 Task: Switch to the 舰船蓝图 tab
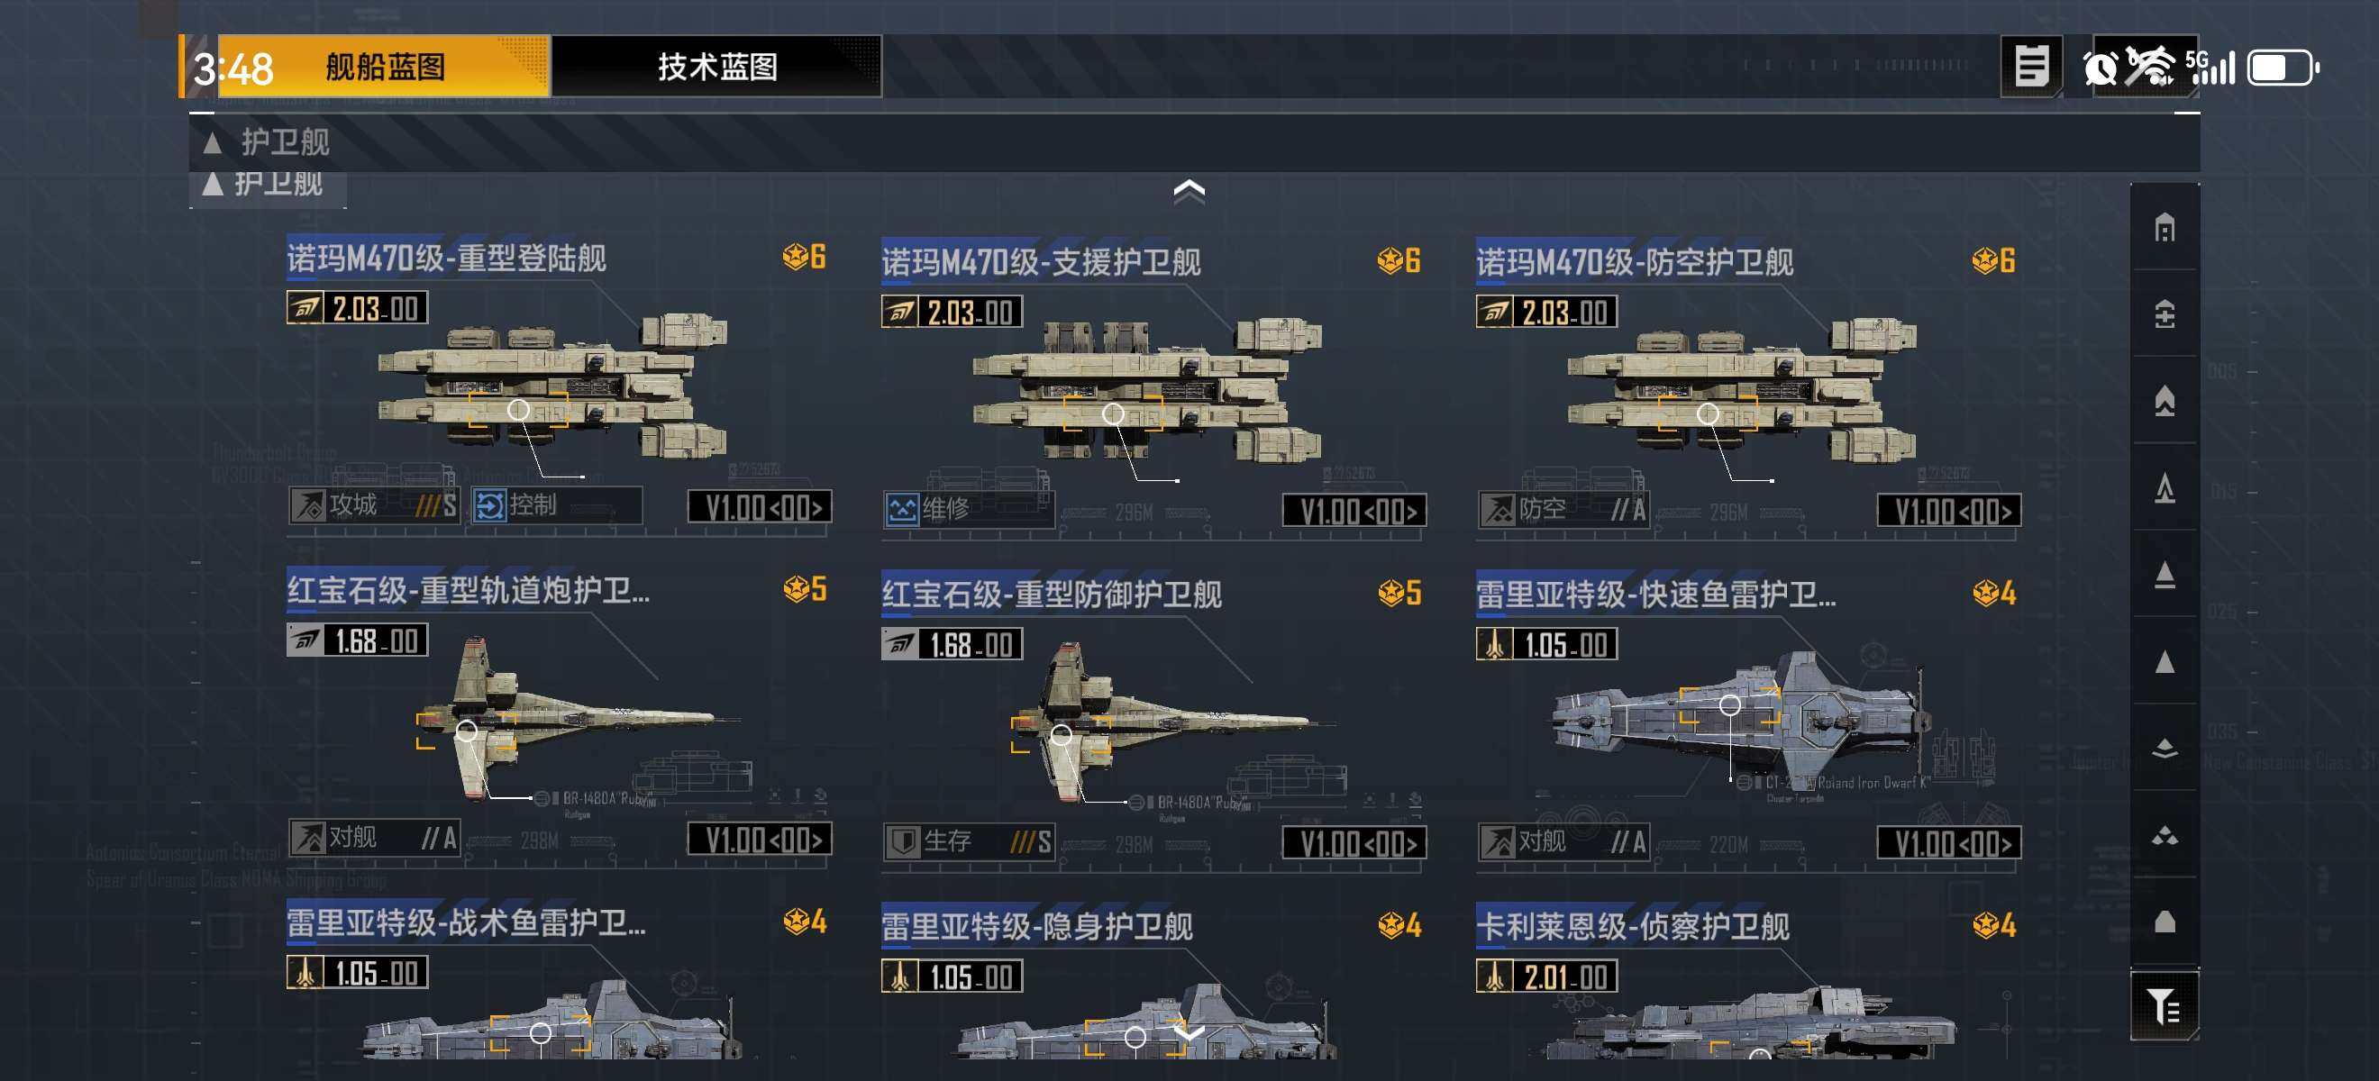[x=384, y=67]
